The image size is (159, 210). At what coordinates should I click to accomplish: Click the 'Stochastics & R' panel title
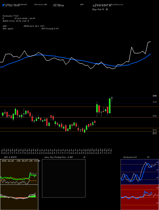click(x=130, y=157)
